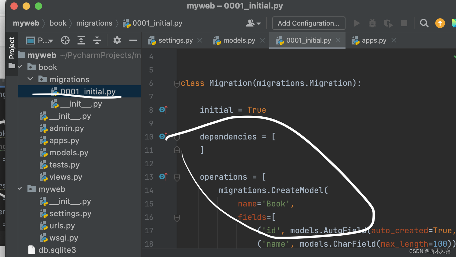
Task: Hide the Project panel with the minus icon
Action: coord(132,40)
